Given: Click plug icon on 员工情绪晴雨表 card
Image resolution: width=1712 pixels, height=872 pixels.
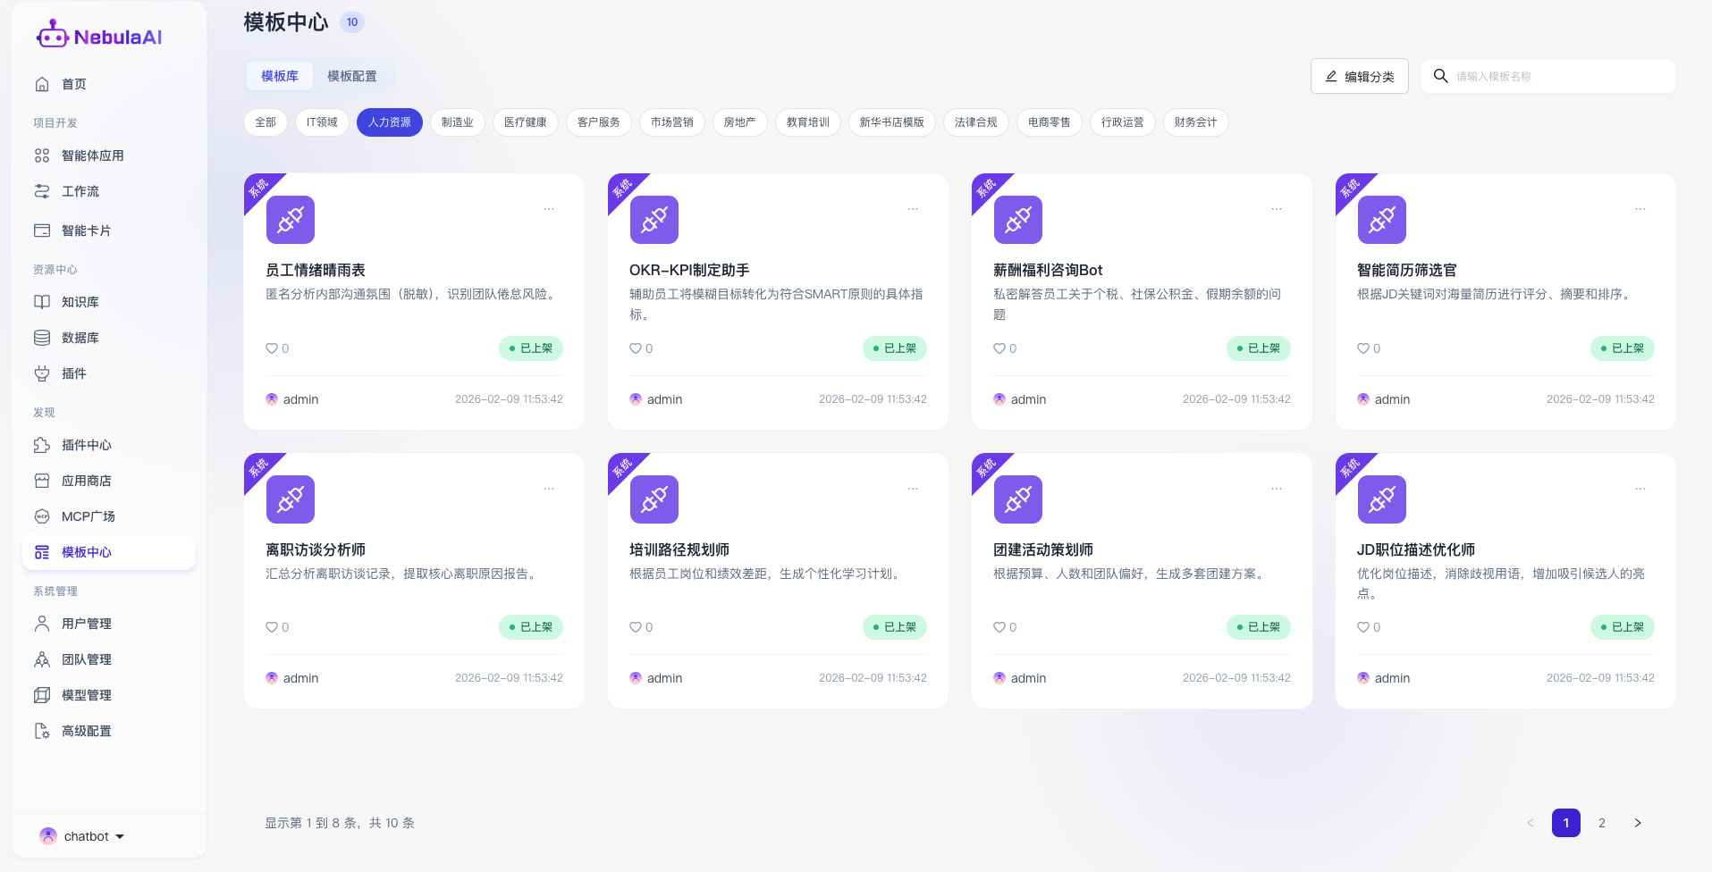Looking at the screenshot, I should pos(291,220).
